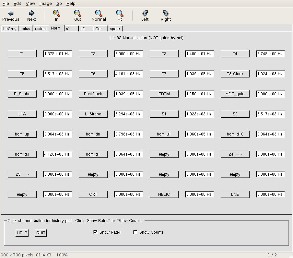Click the ADC_gate channel button
The width and height of the screenshot is (293, 258).
(235, 94)
